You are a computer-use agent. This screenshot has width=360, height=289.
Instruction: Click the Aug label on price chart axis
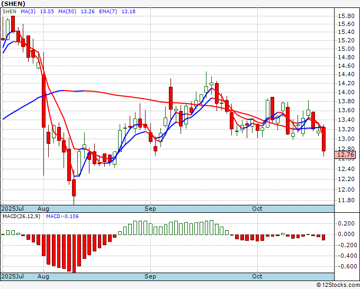[x=43, y=209]
